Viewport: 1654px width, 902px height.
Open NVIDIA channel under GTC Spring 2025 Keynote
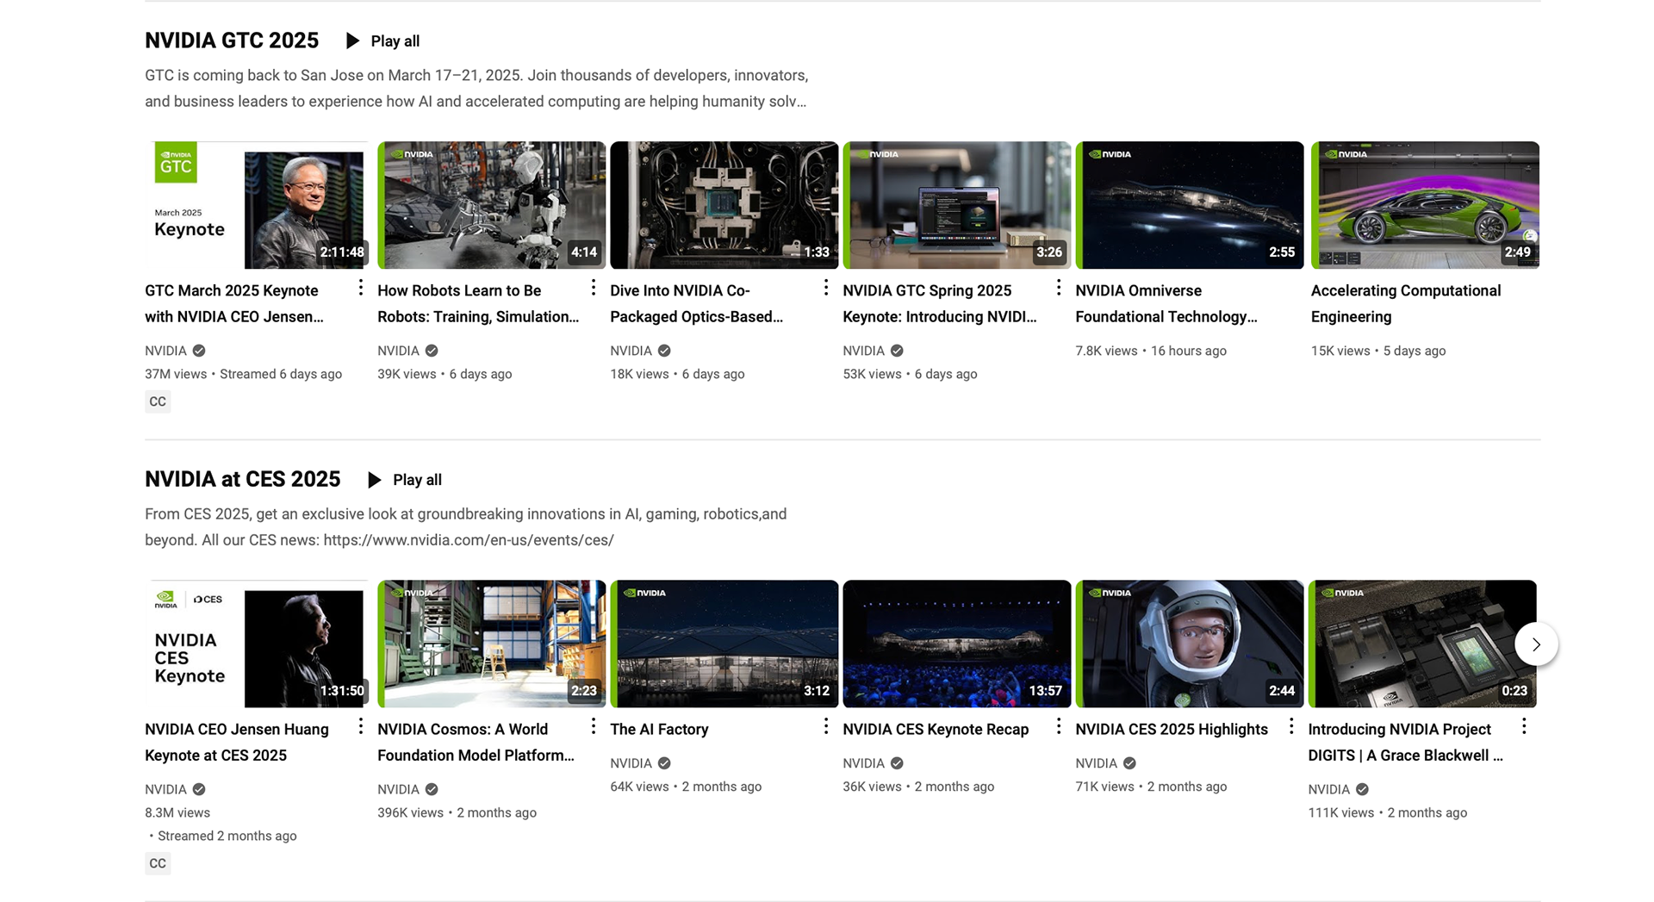[863, 351]
